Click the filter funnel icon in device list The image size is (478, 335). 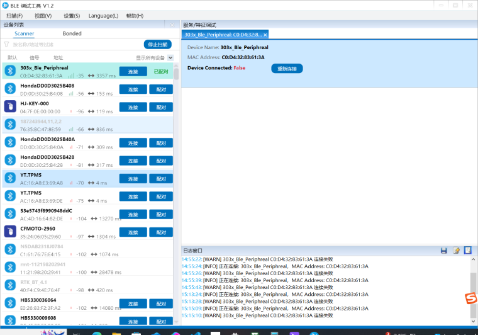7,45
